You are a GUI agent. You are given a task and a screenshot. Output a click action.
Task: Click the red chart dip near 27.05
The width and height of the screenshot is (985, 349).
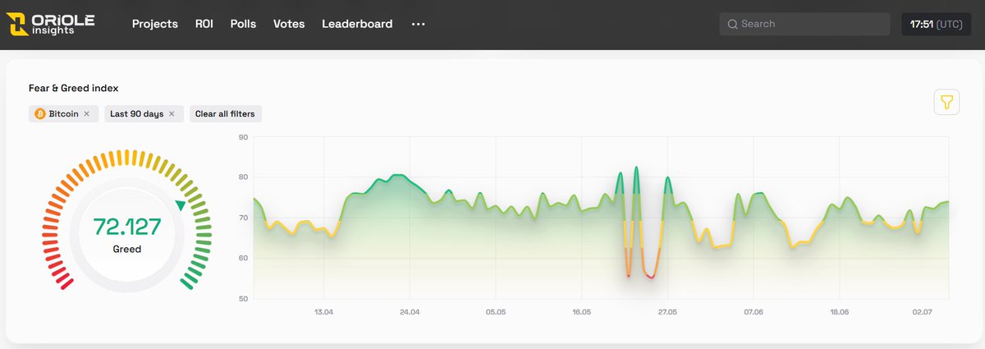tap(650, 276)
